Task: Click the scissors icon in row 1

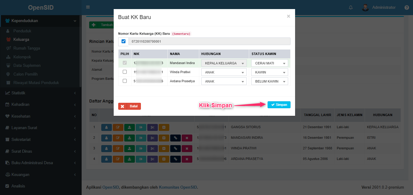Action: click(152, 127)
